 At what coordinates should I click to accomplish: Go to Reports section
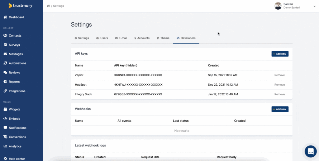14,82
